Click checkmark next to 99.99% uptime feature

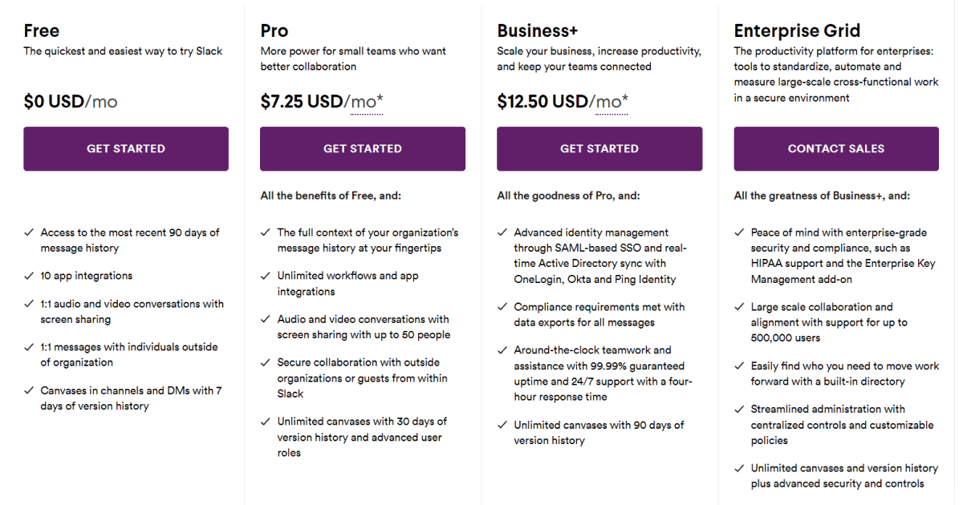click(x=502, y=350)
